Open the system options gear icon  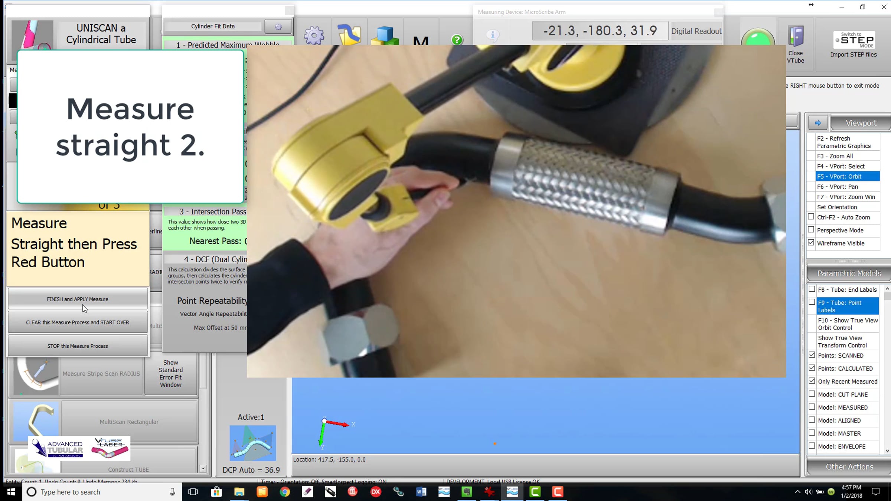coord(314,36)
